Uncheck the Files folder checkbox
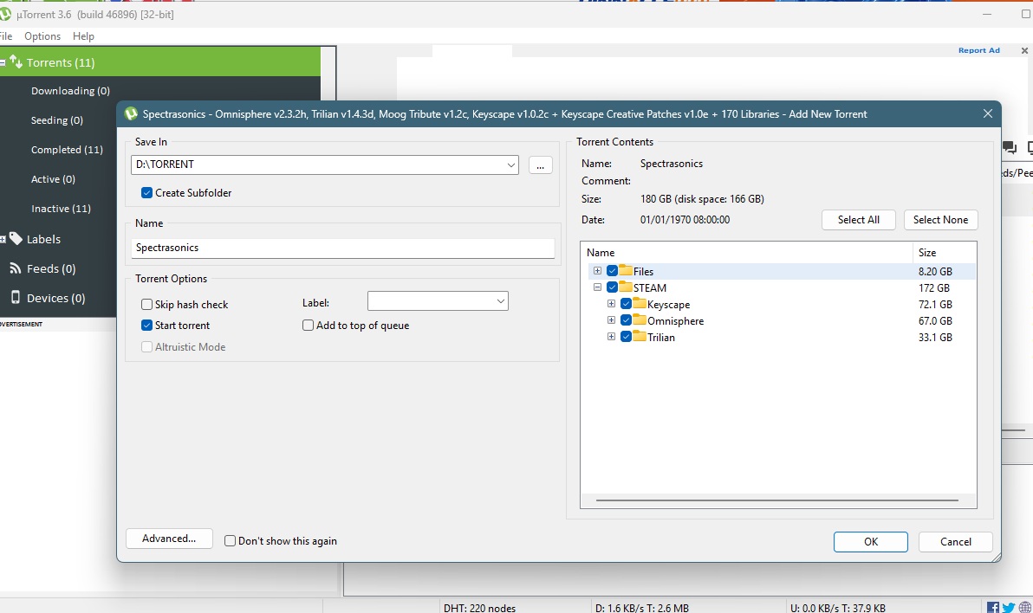The width and height of the screenshot is (1033, 613). pos(612,271)
